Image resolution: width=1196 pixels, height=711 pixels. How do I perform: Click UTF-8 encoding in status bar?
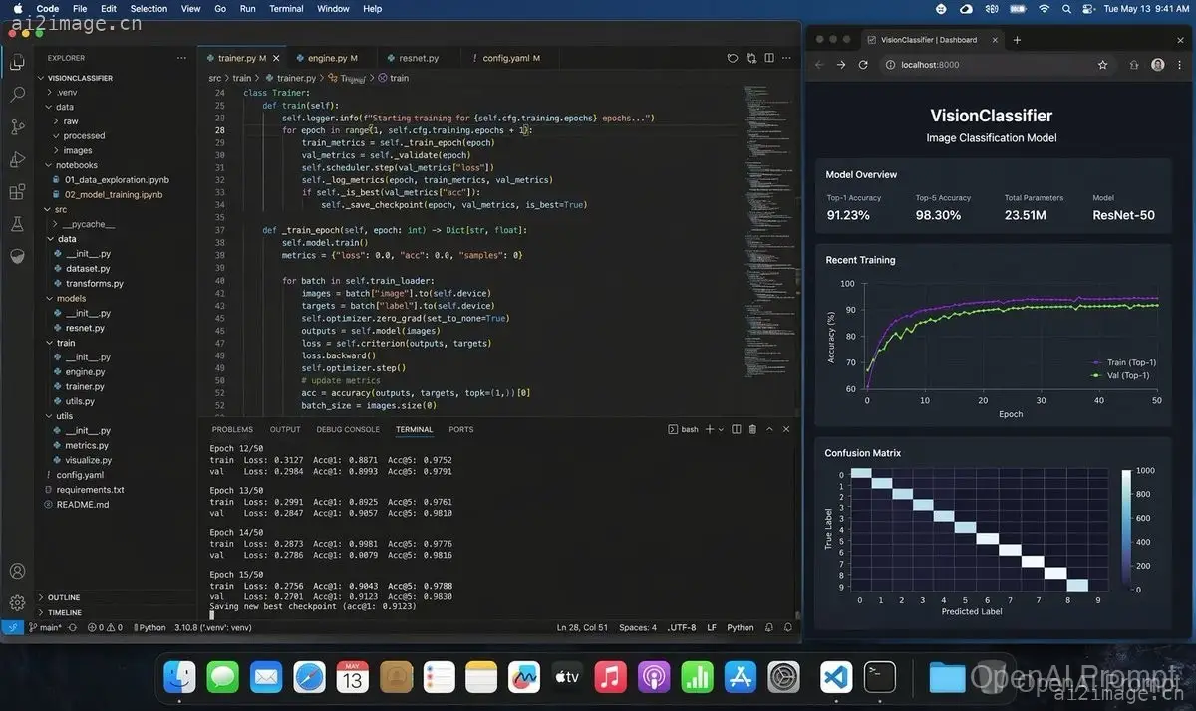pyautogui.click(x=682, y=628)
